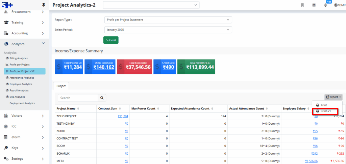Sort by Contract Sum column arrows

(120, 109)
